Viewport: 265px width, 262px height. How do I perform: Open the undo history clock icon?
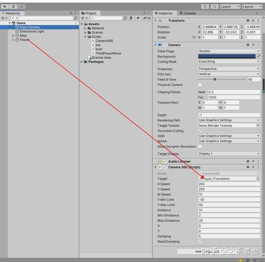pos(205,7)
